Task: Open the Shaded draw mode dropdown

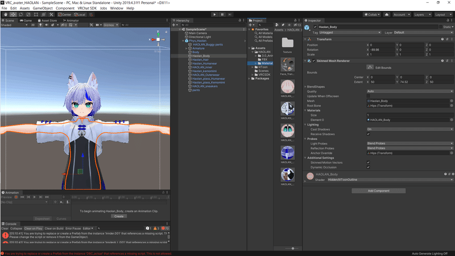Action: click(14, 25)
